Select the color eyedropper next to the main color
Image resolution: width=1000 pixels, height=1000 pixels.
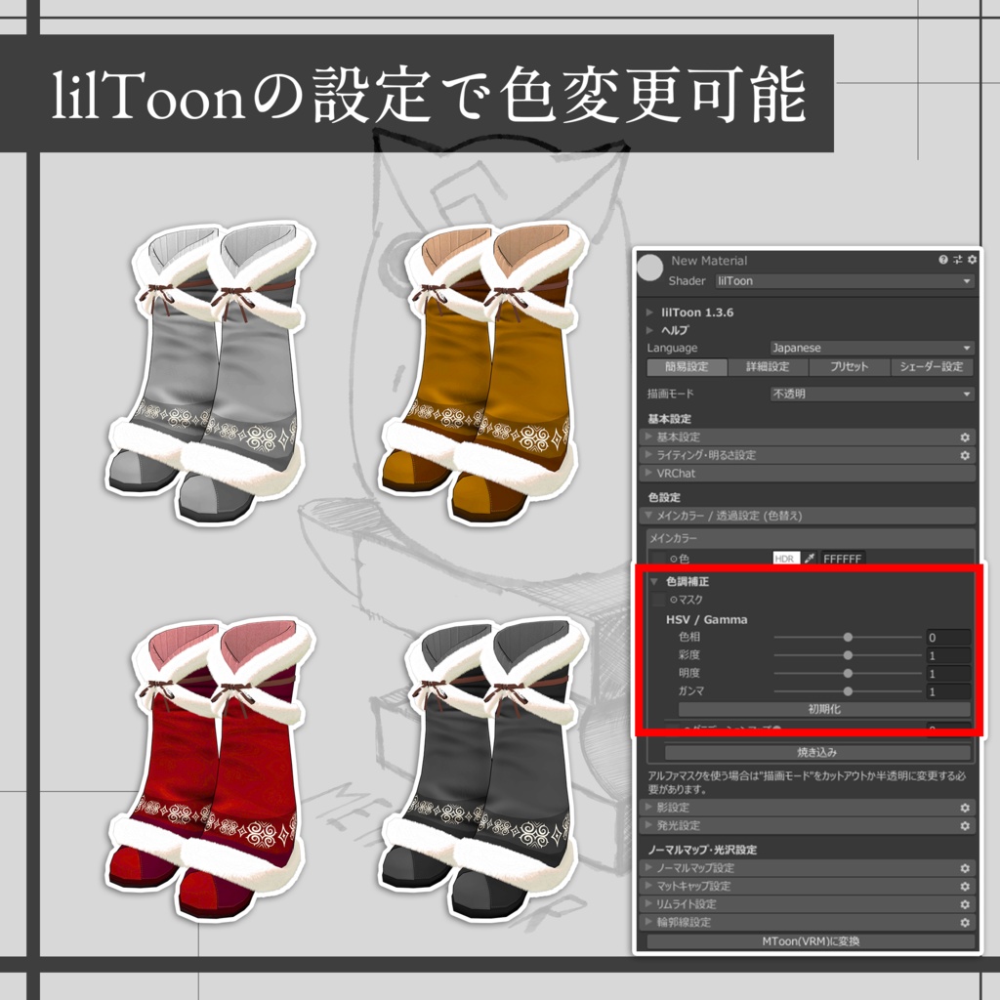pos(810,558)
